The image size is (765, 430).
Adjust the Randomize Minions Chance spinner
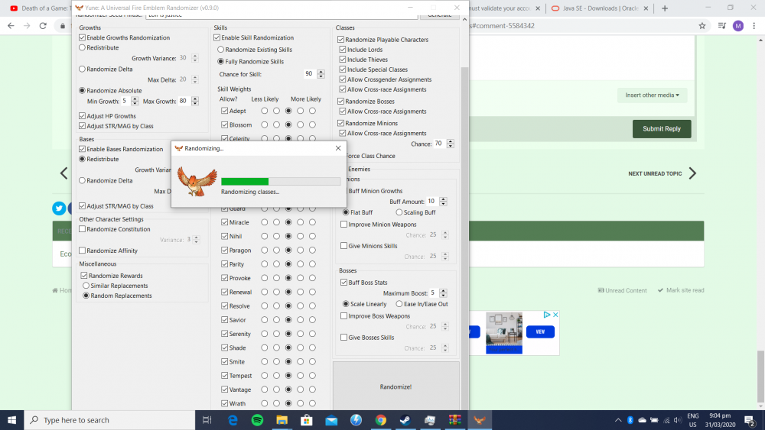451,144
